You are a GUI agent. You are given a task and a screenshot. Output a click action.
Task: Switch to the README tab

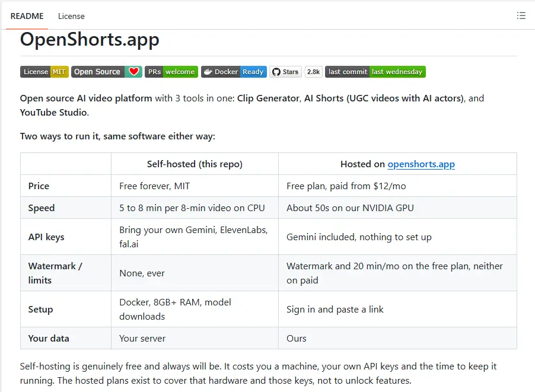[27, 16]
